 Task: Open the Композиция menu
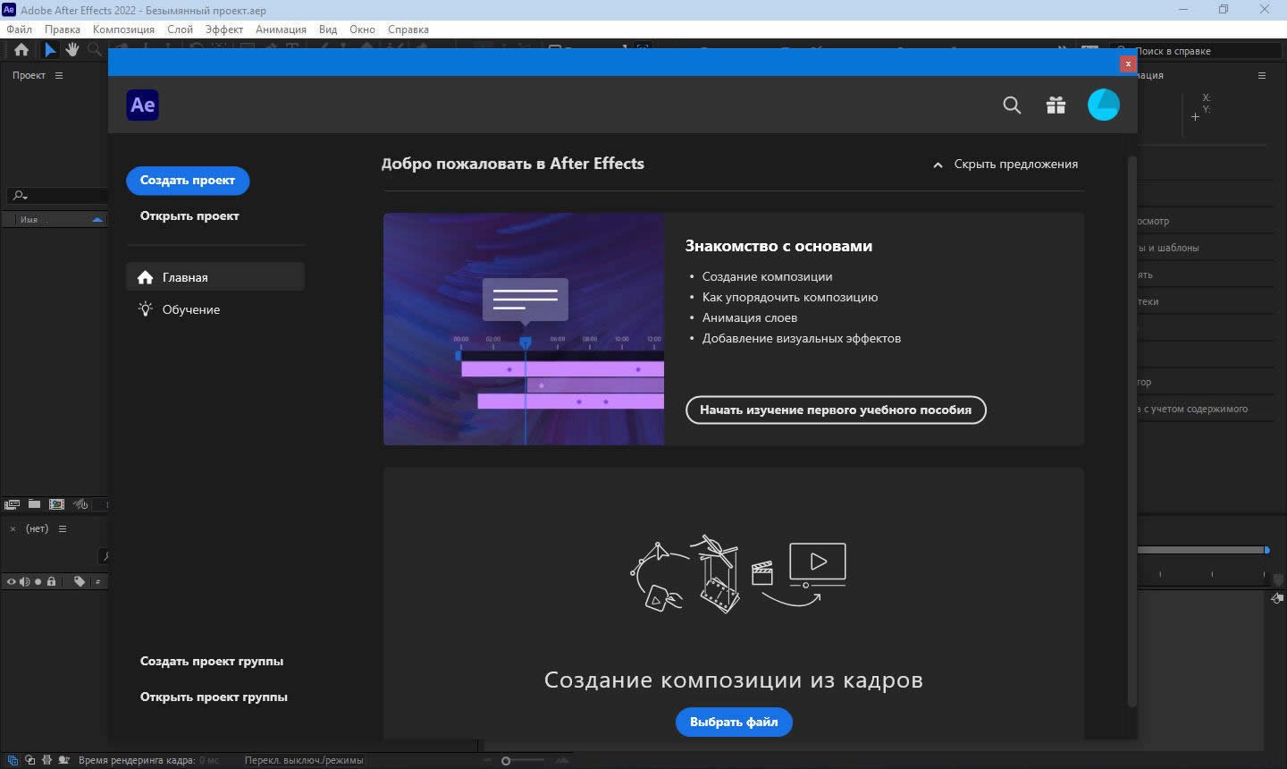123,30
